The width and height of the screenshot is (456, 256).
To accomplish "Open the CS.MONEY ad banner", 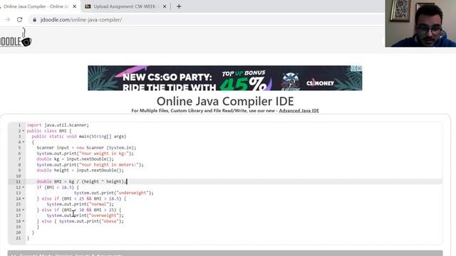I will click(225, 78).
